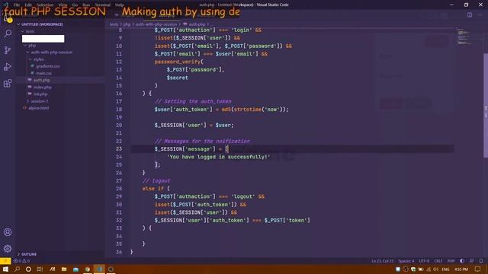488x274 pixels.
Task: Click the feedback icon in status bar
Action: click(x=472, y=261)
